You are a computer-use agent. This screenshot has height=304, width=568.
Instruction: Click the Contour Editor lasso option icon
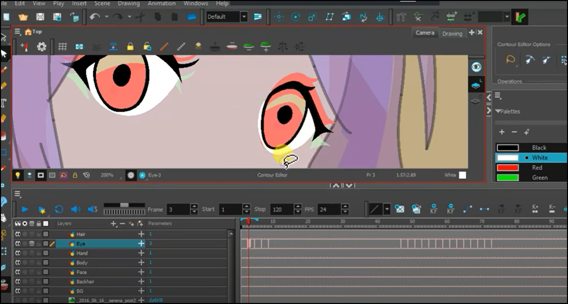point(510,60)
